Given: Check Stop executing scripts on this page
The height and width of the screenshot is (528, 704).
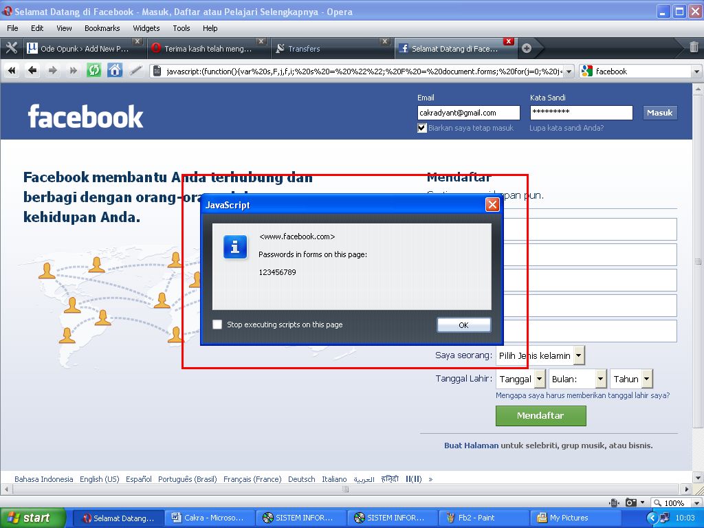Looking at the screenshot, I should pos(217,324).
